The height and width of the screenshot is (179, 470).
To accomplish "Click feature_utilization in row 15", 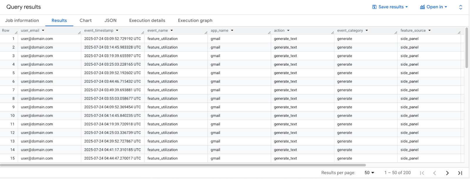I will pyautogui.click(x=162, y=158).
